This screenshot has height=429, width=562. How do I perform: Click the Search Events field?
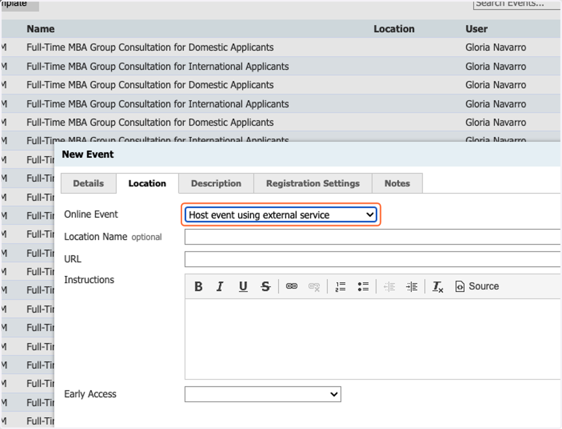(x=517, y=4)
